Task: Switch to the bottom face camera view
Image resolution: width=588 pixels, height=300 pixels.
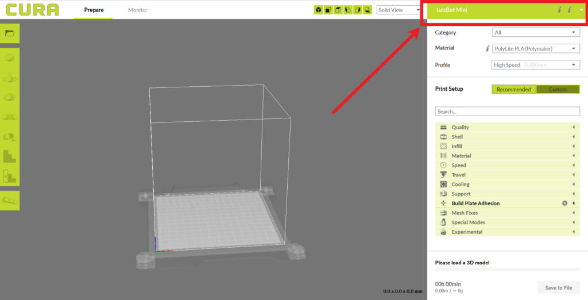Action: coord(367,10)
